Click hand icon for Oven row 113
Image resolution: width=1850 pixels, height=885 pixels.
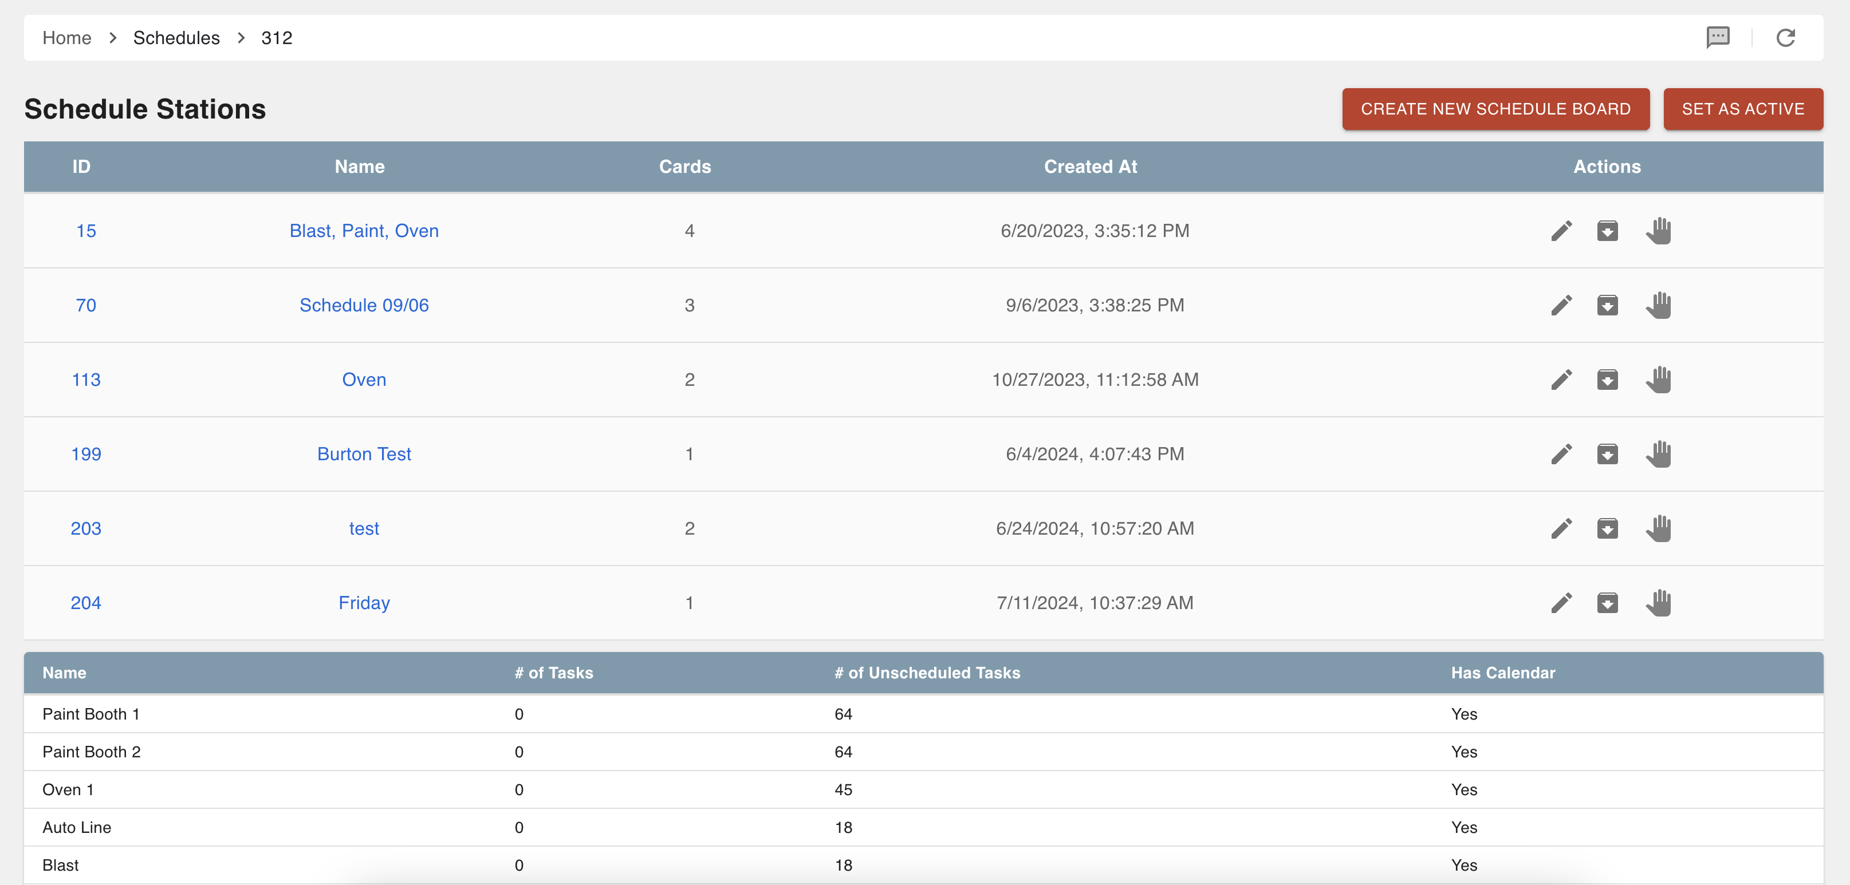click(1658, 380)
